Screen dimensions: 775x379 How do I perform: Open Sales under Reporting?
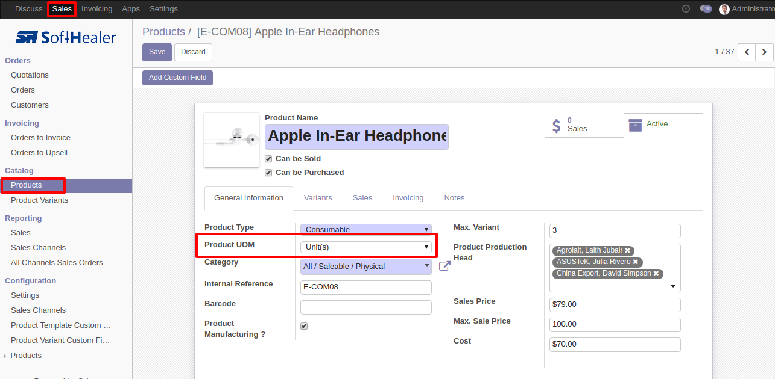[21, 233]
